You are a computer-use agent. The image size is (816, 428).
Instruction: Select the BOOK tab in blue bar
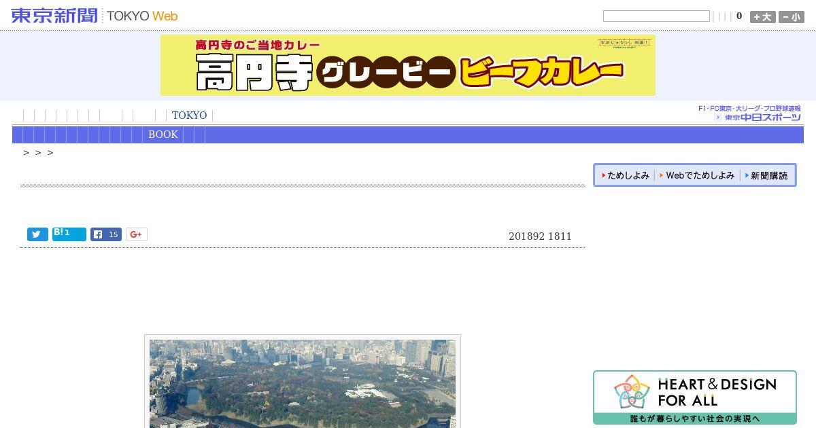click(x=163, y=135)
